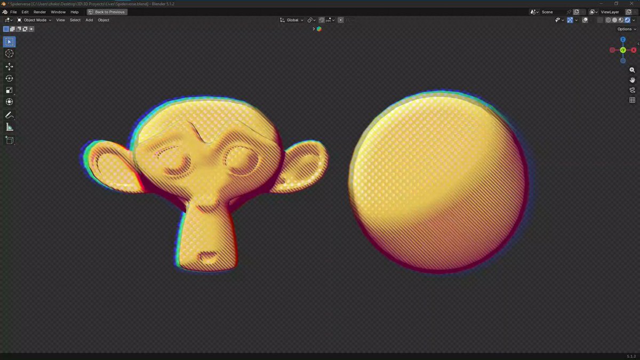This screenshot has width=640, height=360.
Task: Switch to wireframe shading
Action: click(x=609, y=20)
